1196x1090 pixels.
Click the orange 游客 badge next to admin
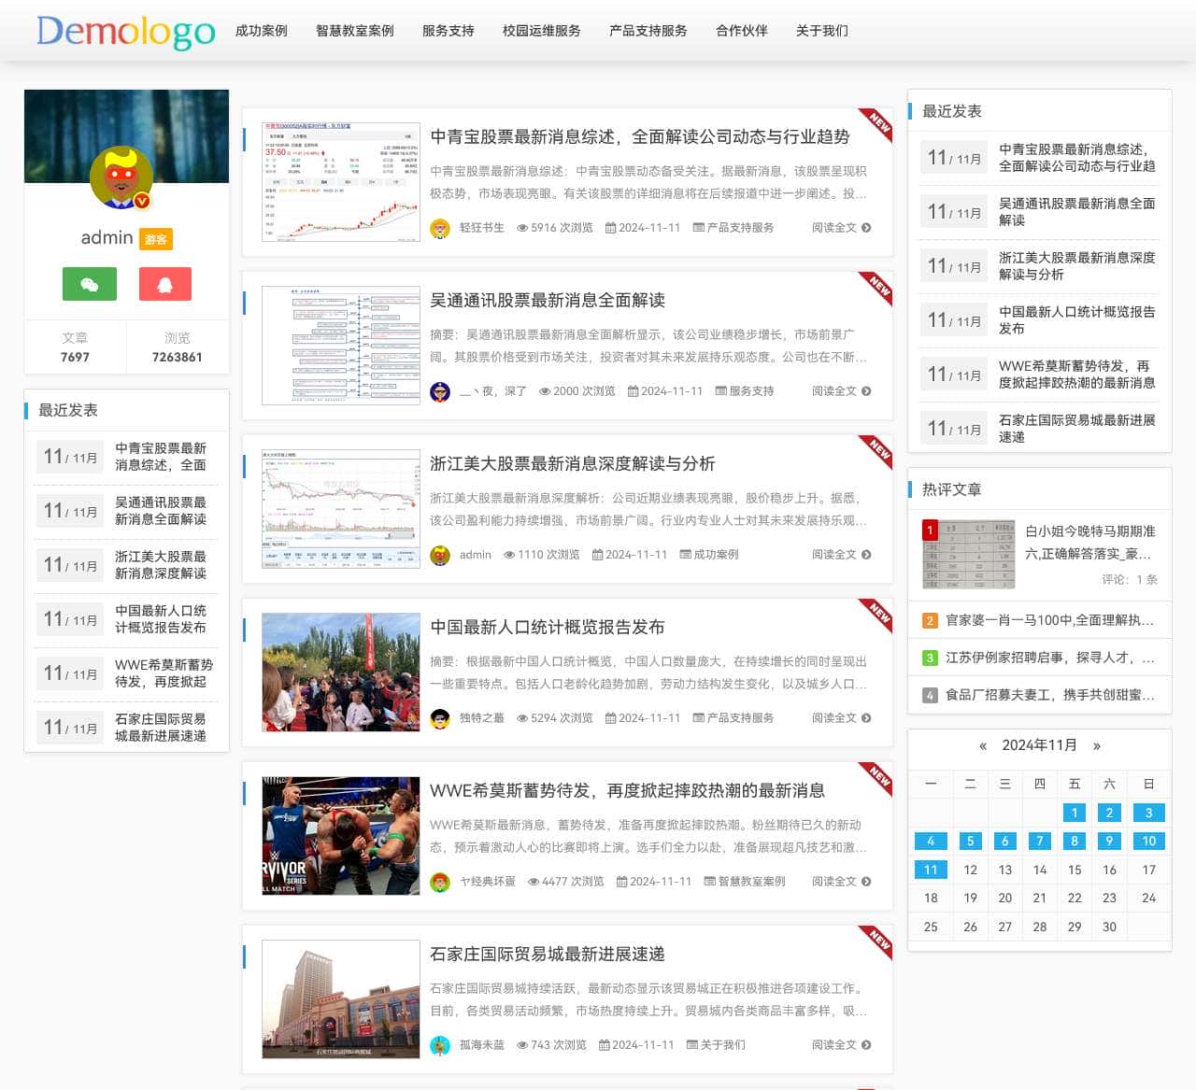click(x=155, y=239)
